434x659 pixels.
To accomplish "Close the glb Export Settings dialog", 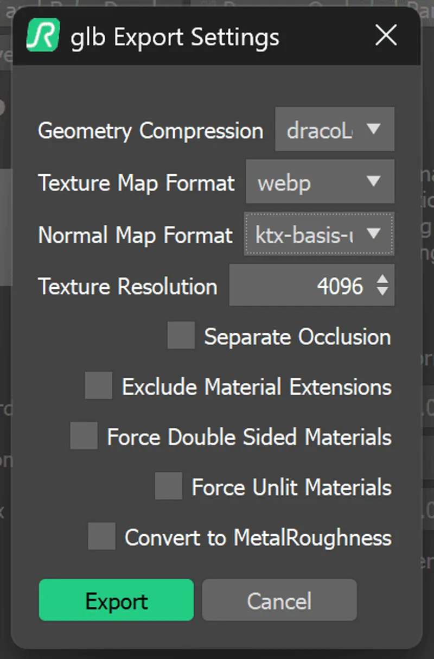I will coord(386,36).
